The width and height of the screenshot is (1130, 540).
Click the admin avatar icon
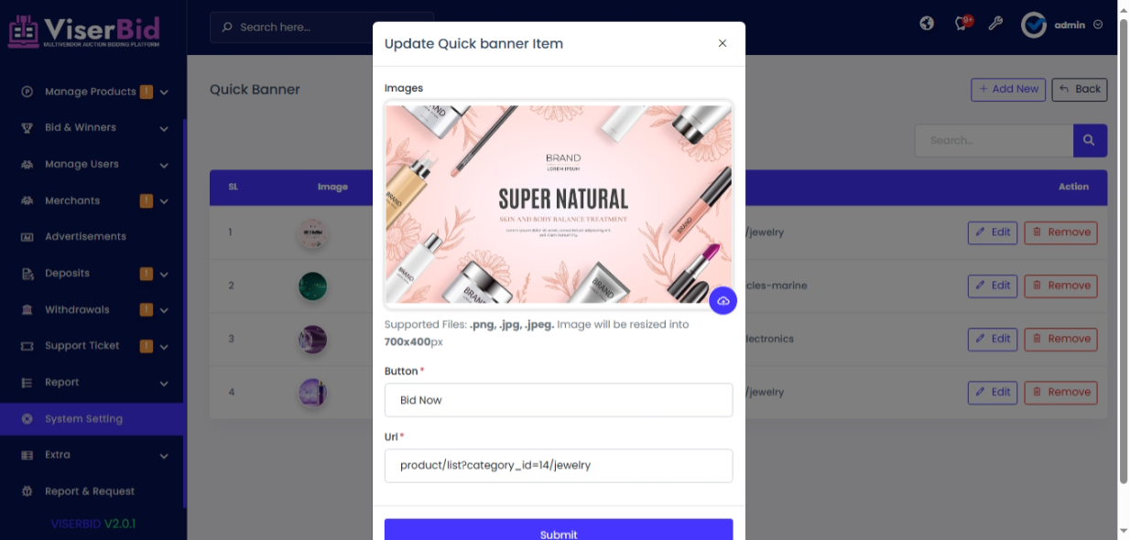pos(1034,25)
